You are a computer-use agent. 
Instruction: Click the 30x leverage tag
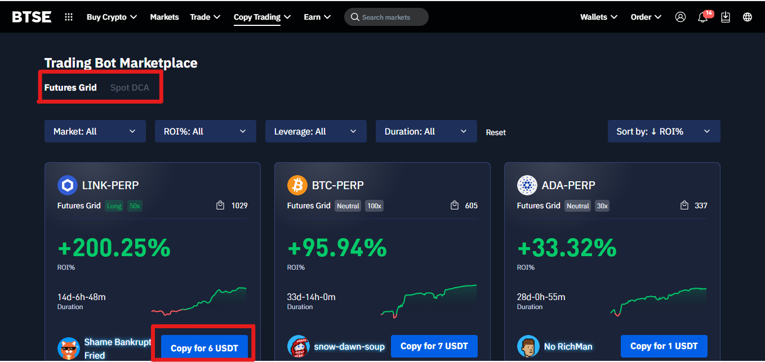coord(602,206)
